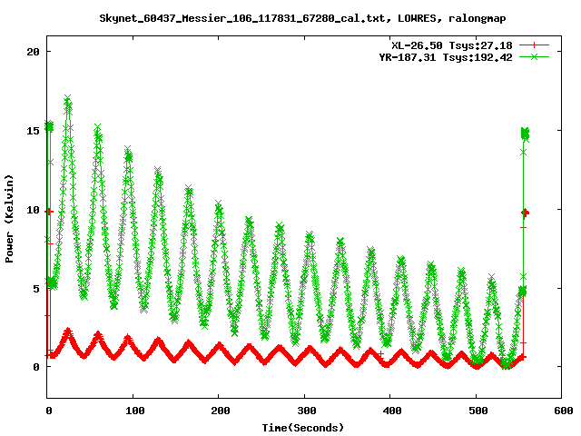
Task: Click the x-axis tick label "400"
Action: [x=392, y=411]
